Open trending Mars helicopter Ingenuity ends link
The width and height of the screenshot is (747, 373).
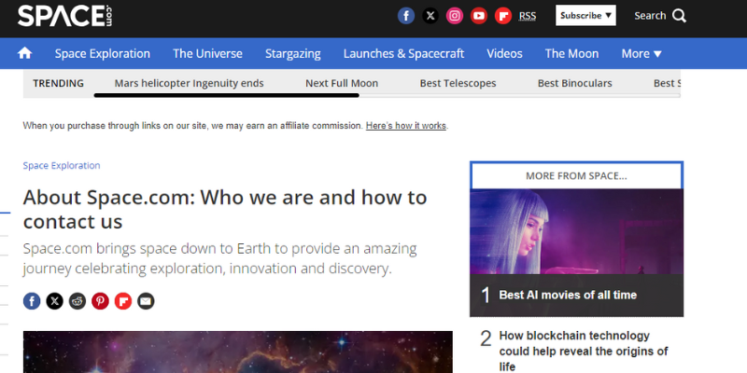click(x=190, y=83)
